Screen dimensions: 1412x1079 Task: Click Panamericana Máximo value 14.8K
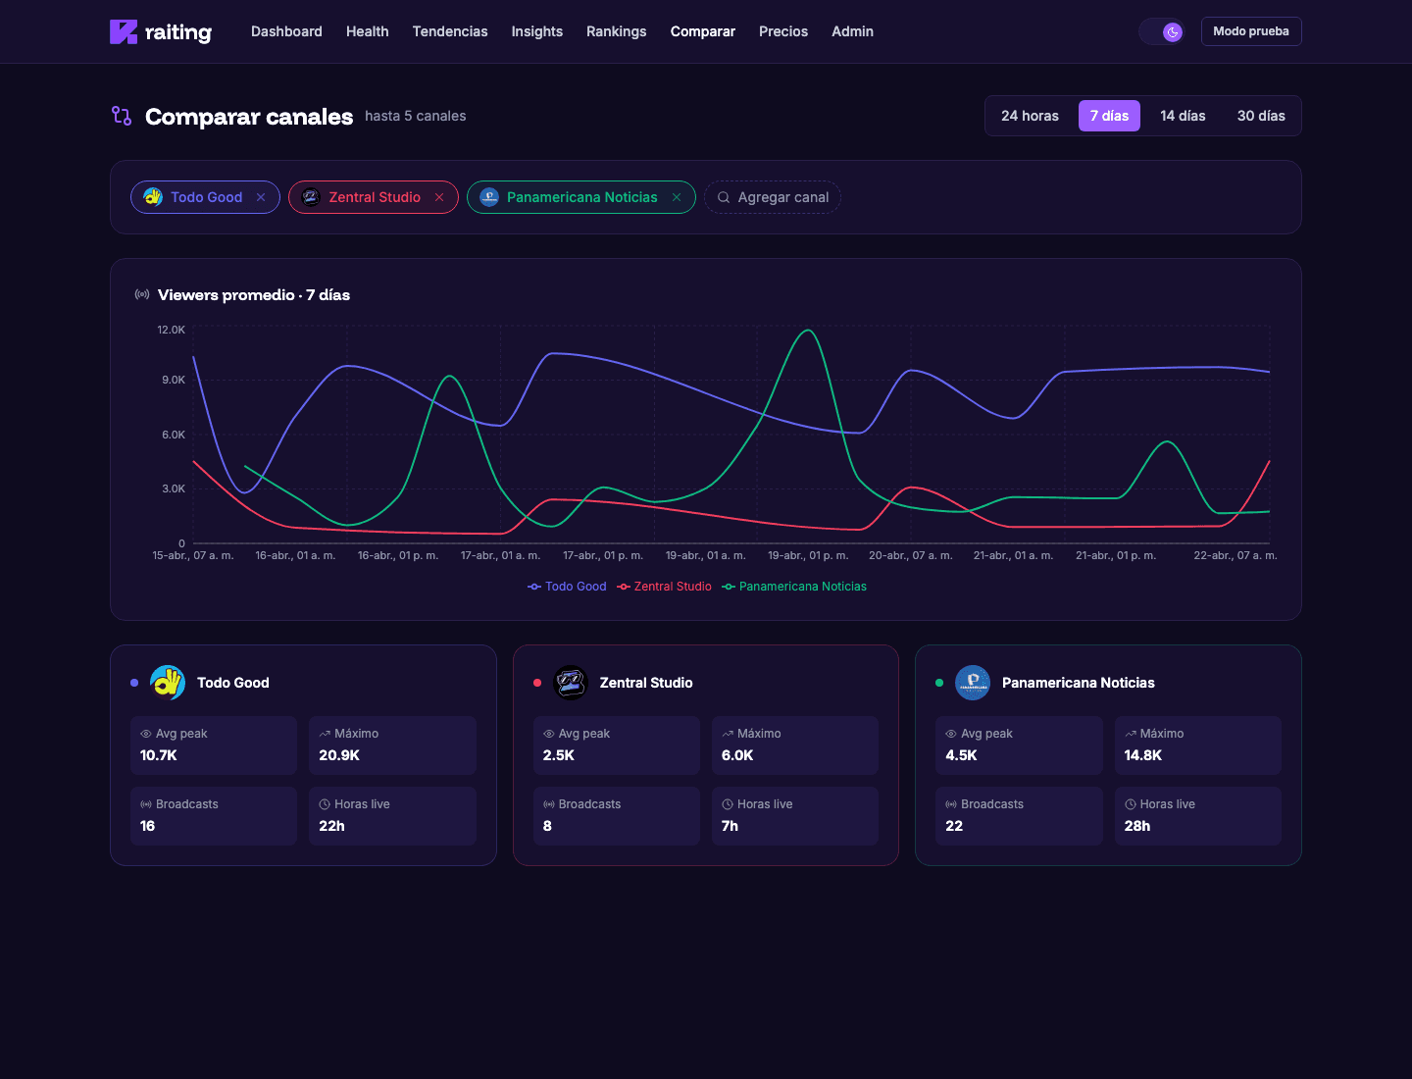[1143, 755]
